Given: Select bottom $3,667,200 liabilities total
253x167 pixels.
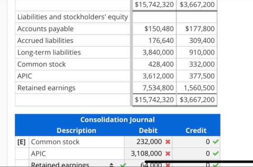Looking at the screenshot, I should tap(197, 100).
